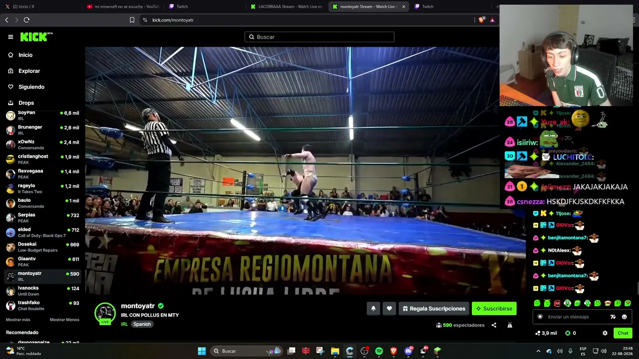The height and width of the screenshot is (359, 639).
Task: Switch to the LACOBRAAA Stream tab
Action: 286,6
